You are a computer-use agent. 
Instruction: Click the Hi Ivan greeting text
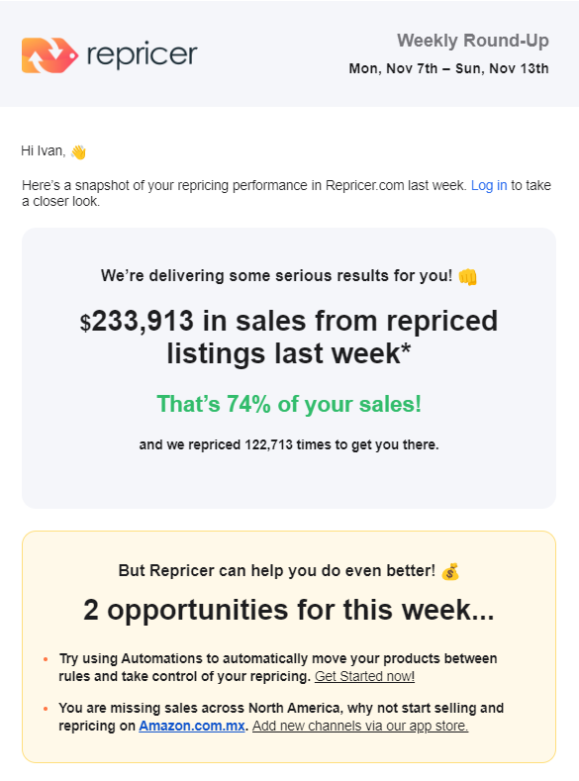pos(44,150)
